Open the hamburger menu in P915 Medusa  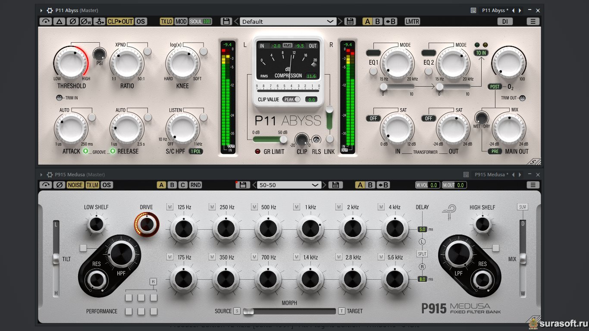pyautogui.click(x=533, y=185)
